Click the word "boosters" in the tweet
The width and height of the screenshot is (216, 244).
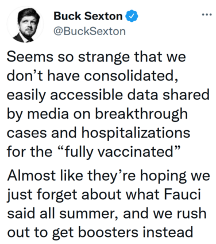(108, 233)
